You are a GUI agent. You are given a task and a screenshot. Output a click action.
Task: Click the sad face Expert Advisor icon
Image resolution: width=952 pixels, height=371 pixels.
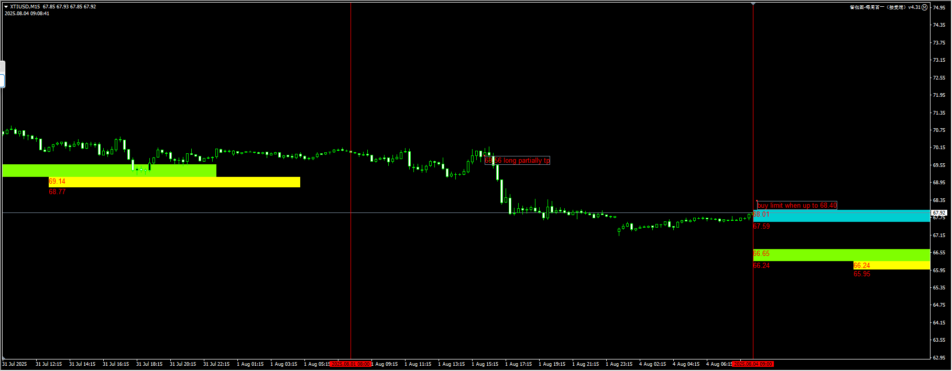tap(924, 7)
